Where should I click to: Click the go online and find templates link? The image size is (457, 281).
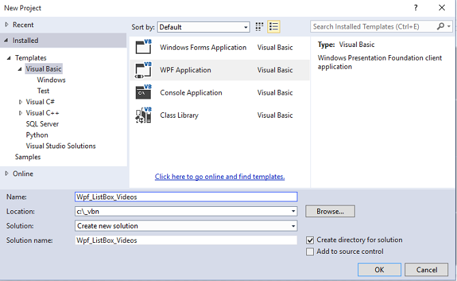(220, 176)
